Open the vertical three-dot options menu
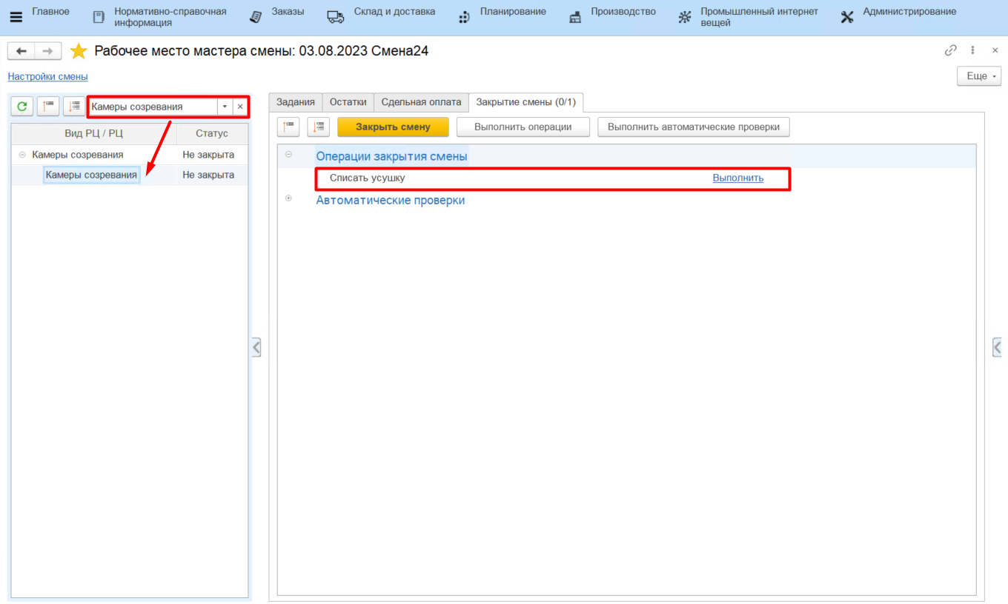 973,50
